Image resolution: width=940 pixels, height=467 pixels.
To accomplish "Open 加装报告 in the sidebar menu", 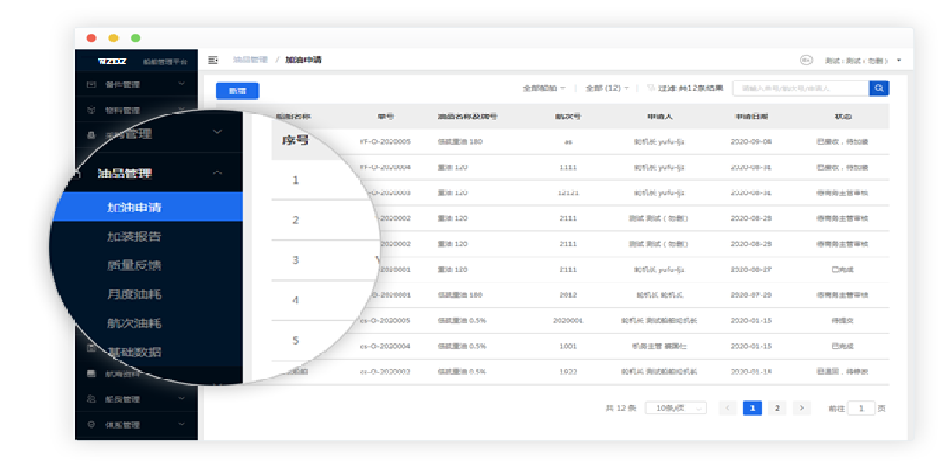I will coord(134,237).
